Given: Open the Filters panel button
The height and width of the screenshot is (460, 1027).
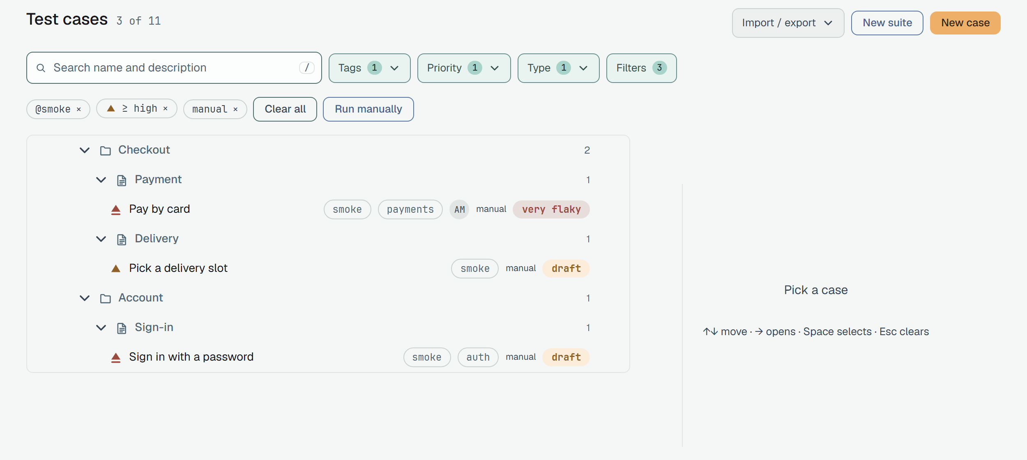Looking at the screenshot, I should [641, 68].
